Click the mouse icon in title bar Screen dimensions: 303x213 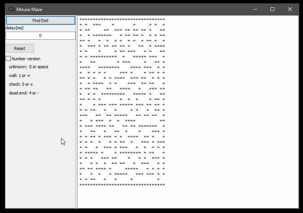point(11,9)
